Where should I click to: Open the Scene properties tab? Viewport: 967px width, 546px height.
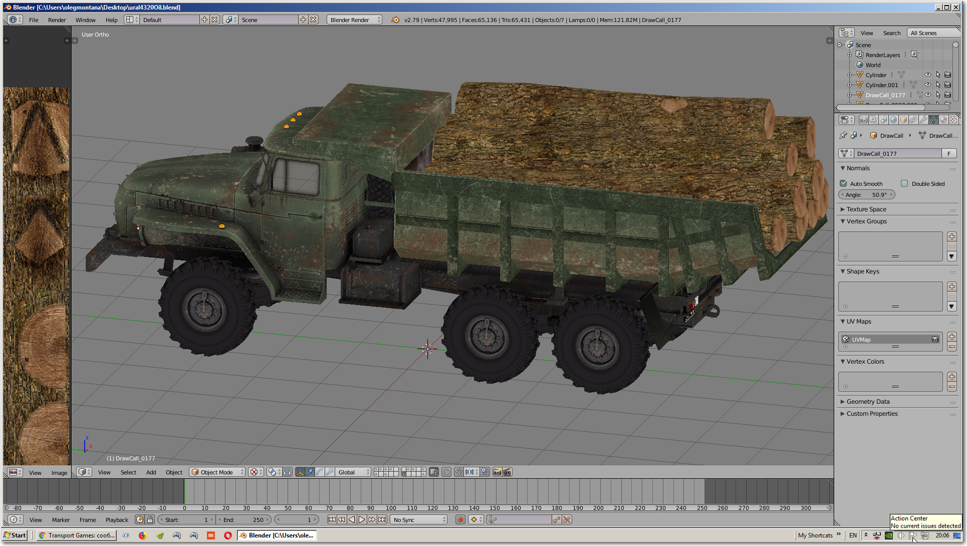click(x=883, y=120)
